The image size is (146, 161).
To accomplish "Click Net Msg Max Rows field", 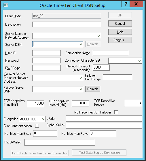I will point(103,134).
